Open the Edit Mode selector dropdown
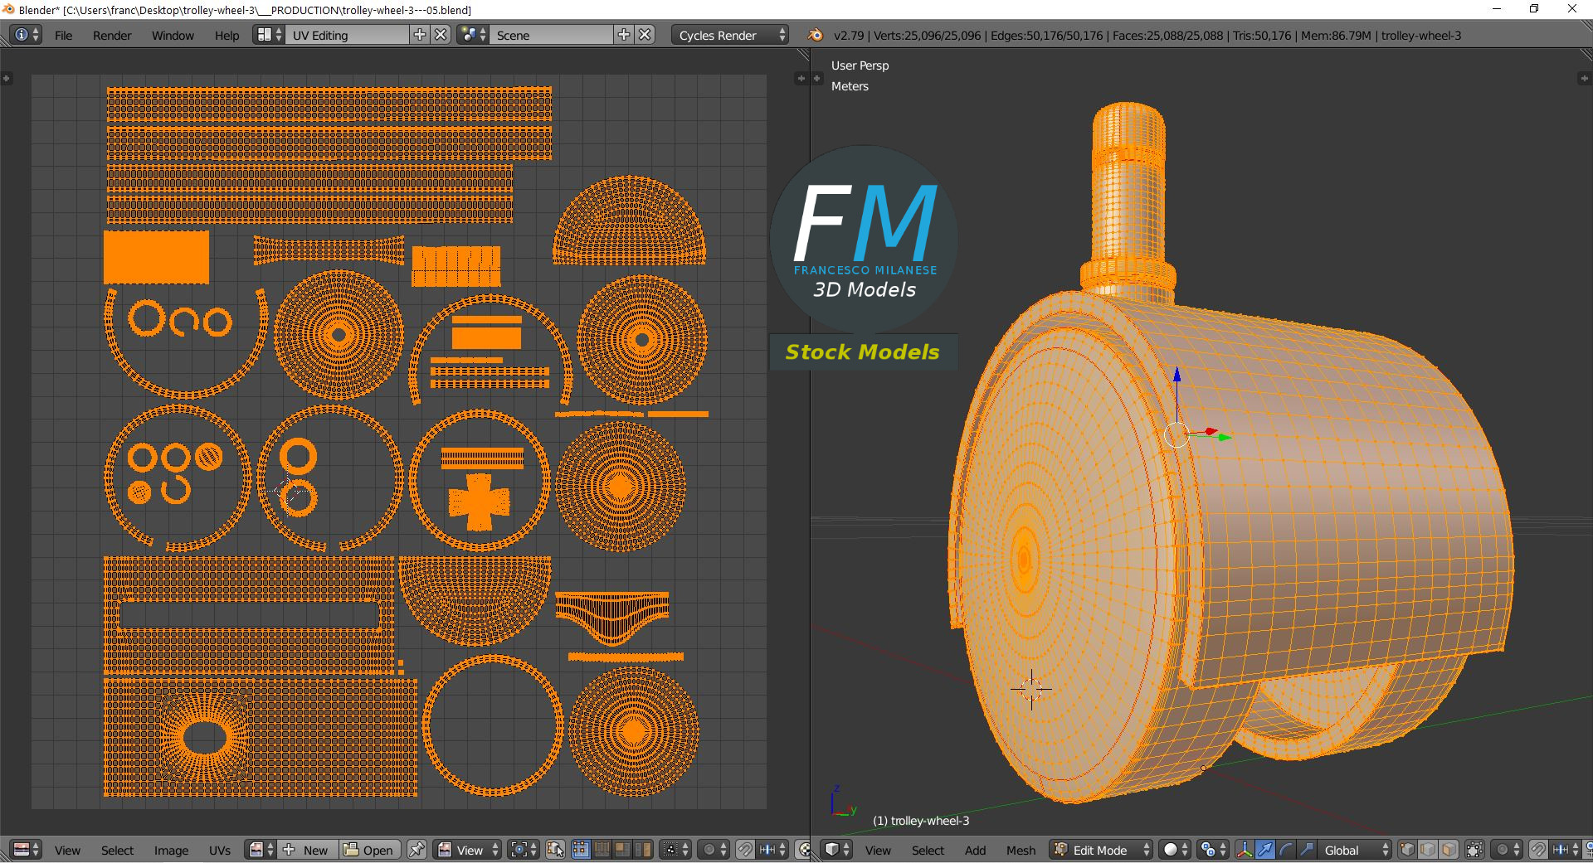This screenshot has height=863, width=1593. (1101, 850)
